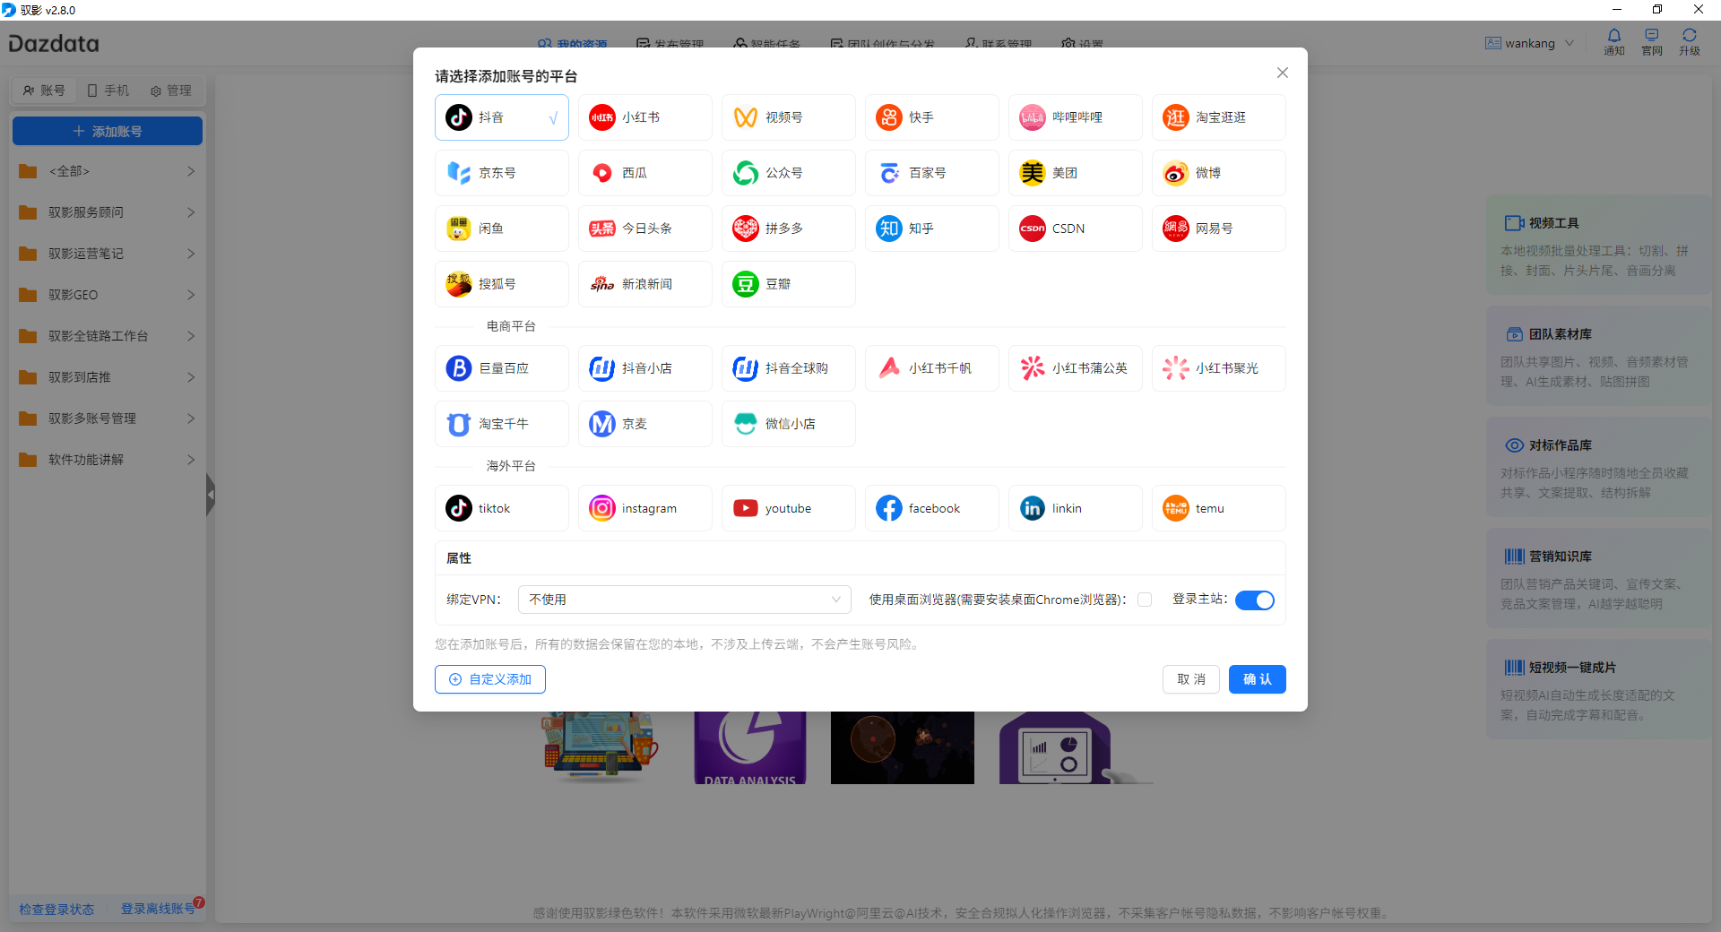
Task: Select the temu platform icon
Action: tap(1176, 508)
